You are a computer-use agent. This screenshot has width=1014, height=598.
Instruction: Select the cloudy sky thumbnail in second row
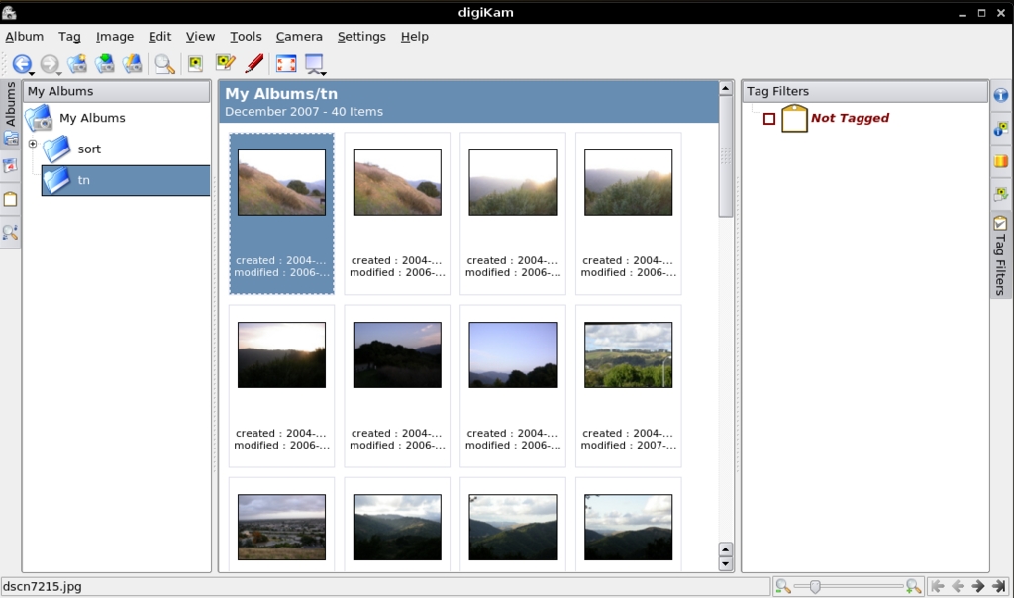tap(628, 354)
